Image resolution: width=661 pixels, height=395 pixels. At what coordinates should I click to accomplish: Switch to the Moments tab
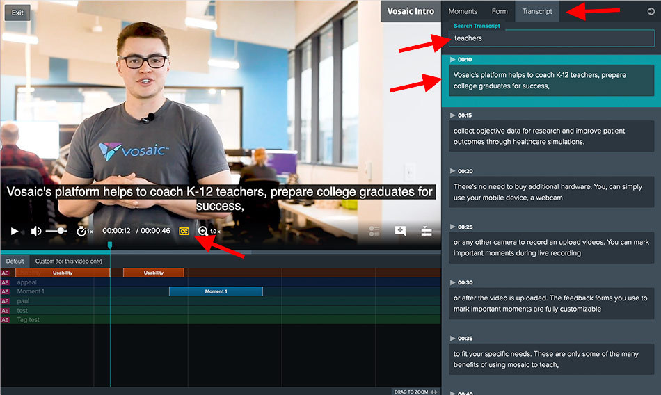click(463, 11)
